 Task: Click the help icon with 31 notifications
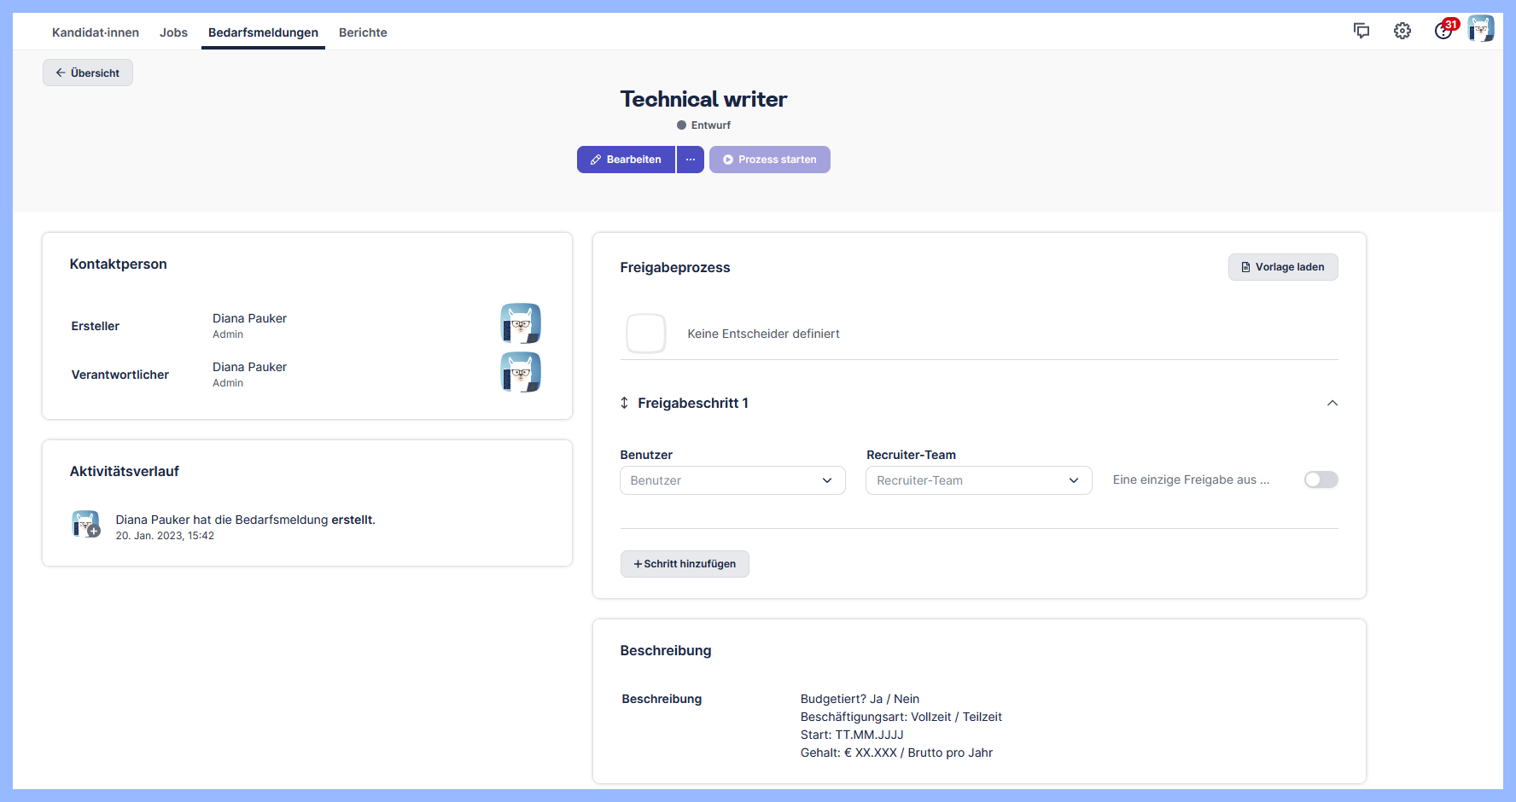[1443, 31]
